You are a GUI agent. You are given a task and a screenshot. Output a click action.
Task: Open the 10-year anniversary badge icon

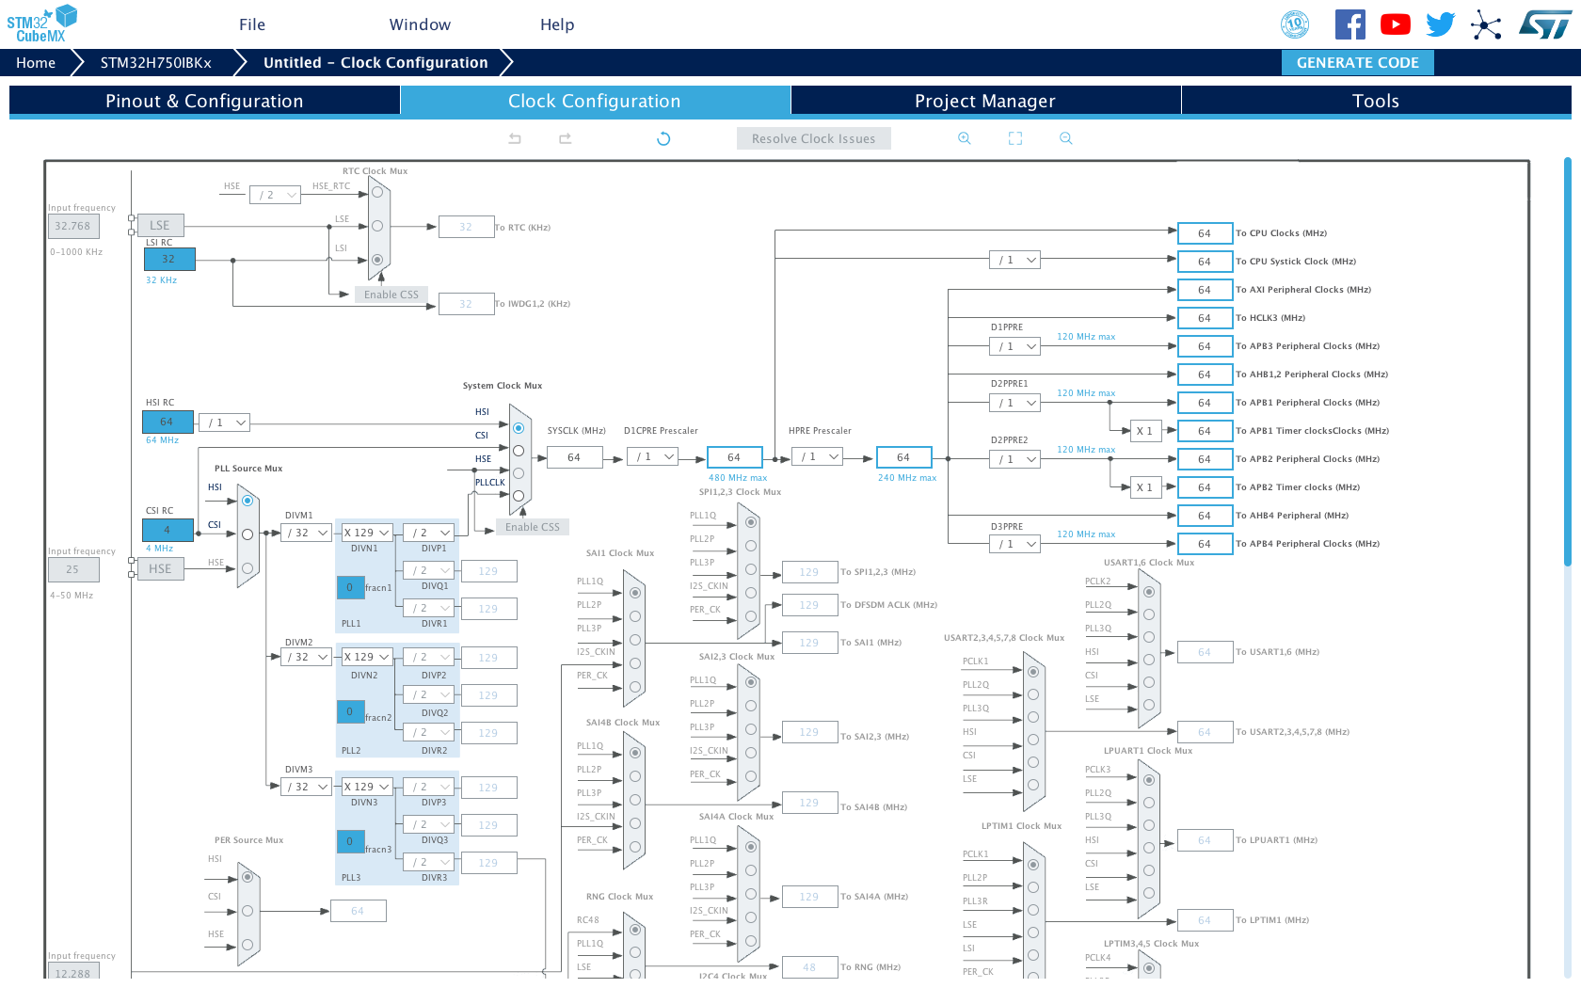(1295, 24)
